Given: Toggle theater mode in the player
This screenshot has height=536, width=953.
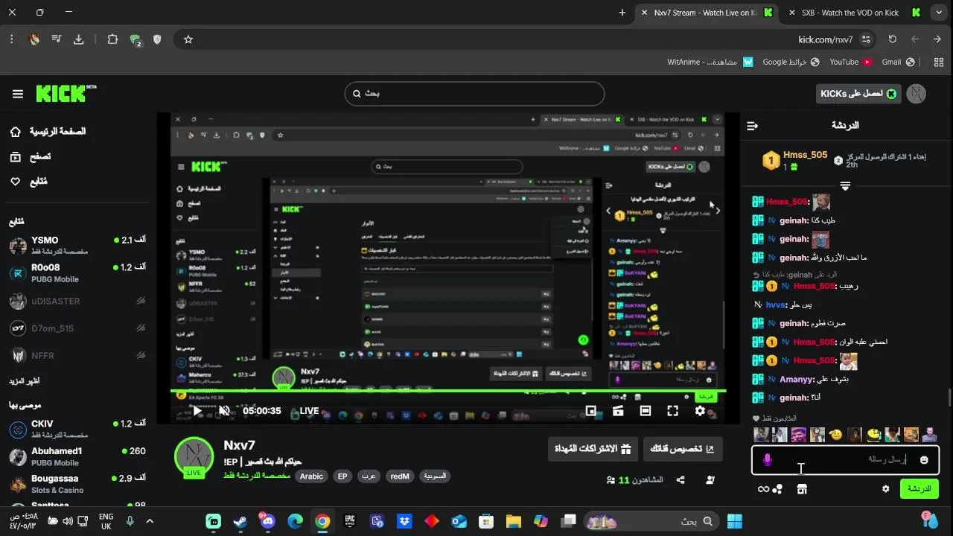Looking at the screenshot, I should click(x=646, y=411).
